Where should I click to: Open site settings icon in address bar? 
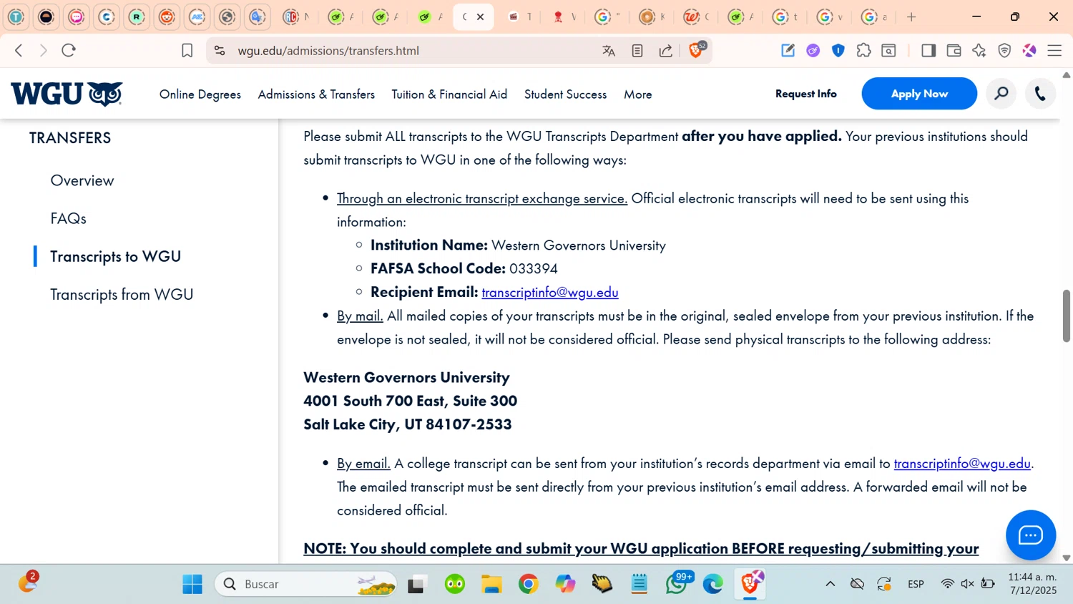[x=220, y=51]
